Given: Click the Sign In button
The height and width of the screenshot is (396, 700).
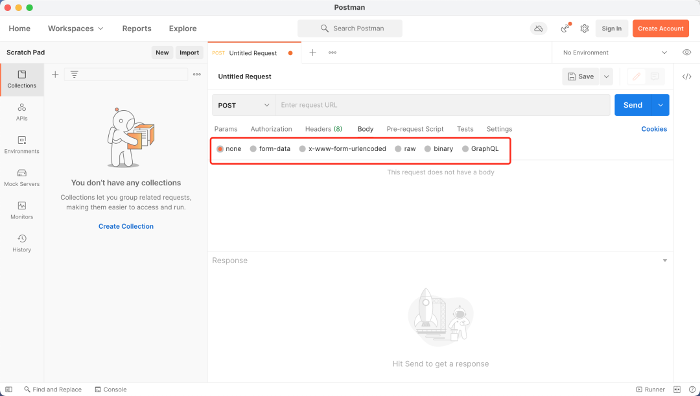Looking at the screenshot, I should click(x=612, y=29).
